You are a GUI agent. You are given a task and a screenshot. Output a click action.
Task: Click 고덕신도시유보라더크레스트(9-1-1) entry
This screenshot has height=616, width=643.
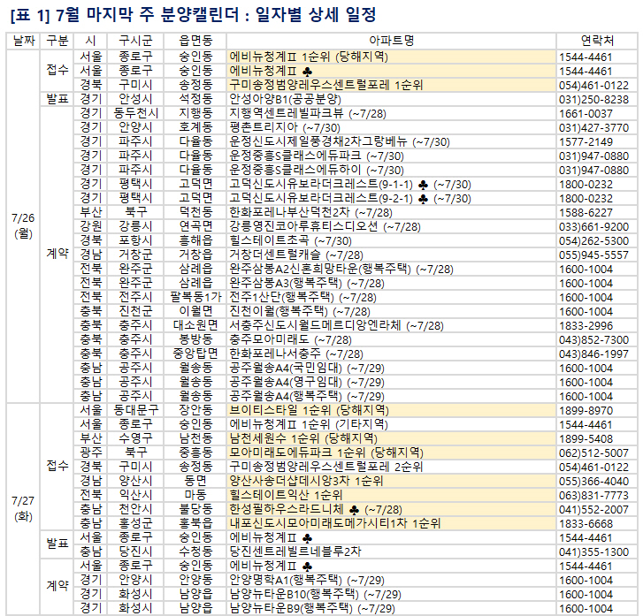(x=349, y=184)
